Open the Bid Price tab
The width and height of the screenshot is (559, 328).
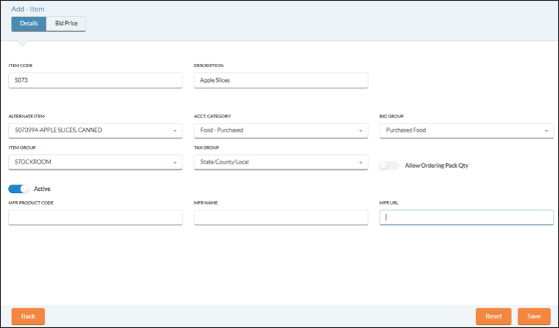[67, 24]
